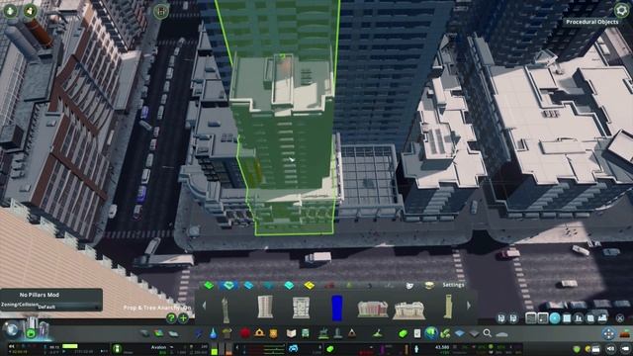Viewport: 633px width, 356px height.
Task: Click the green block icon in main toolbar
Action: (403, 333)
